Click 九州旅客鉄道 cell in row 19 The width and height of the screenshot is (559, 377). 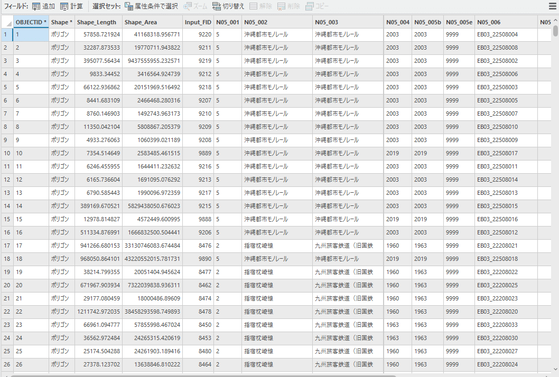click(348, 272)
